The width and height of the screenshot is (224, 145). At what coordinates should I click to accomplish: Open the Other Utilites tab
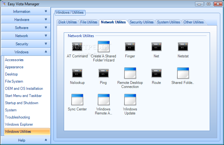click(194, 22)
